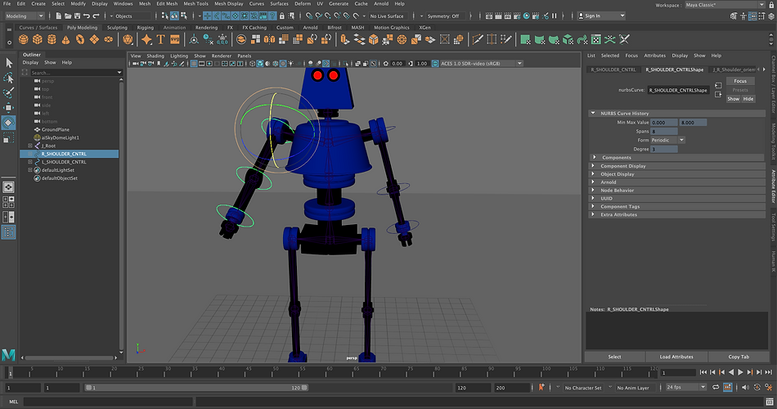This screenshot has width=777, height=409.
Task: Create a polygon cone from shelf
Action: 66,39
